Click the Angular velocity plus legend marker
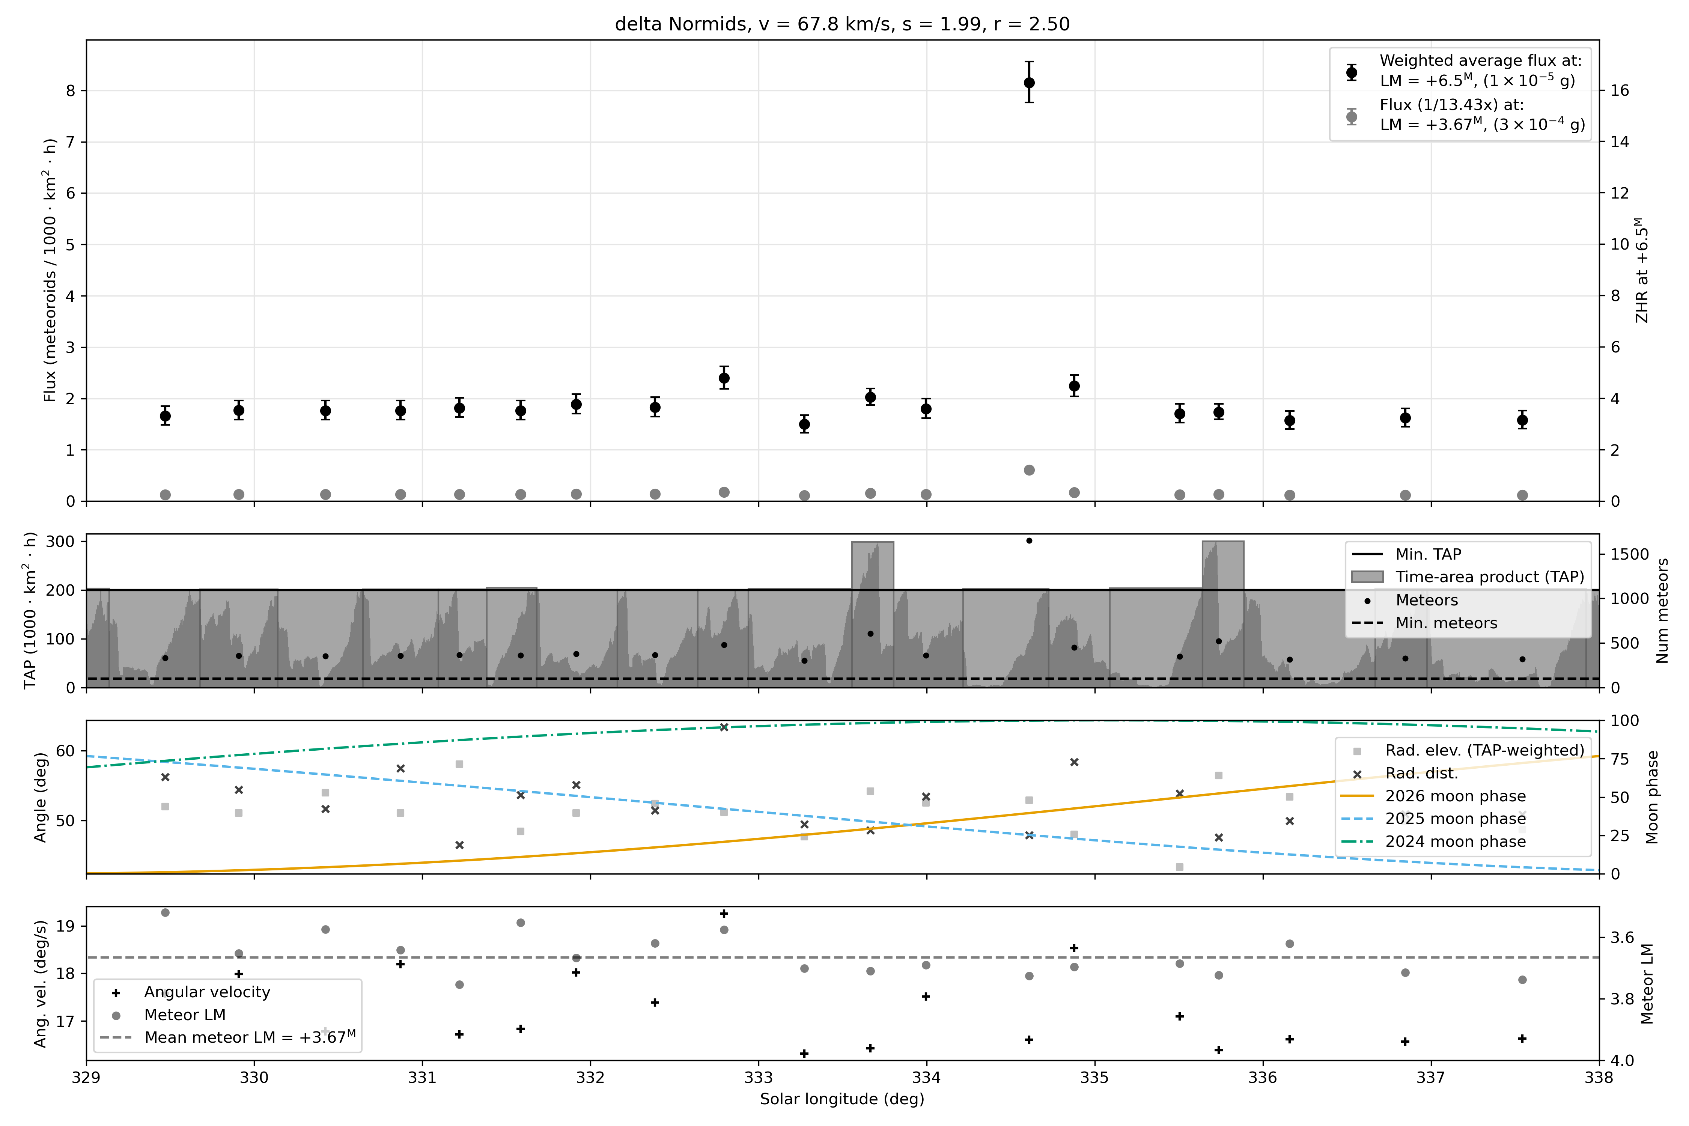This screenshot has width=1689, height=1126. 116,992
